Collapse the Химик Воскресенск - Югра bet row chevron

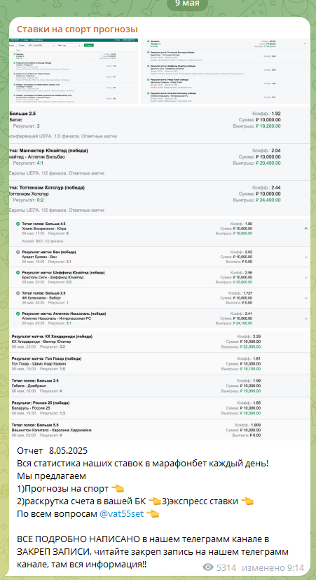click(305, 229)
